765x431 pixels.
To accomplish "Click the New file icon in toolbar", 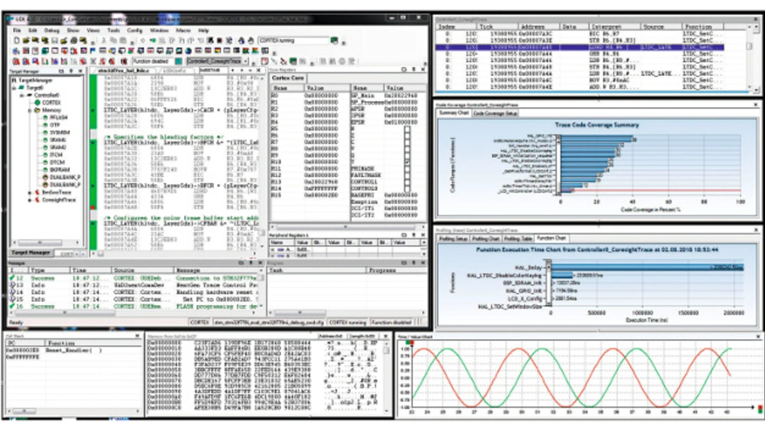I will pyautogui.click(x=16, y=40).
